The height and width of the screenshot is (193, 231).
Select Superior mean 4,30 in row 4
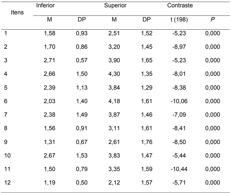pos(114,74)
